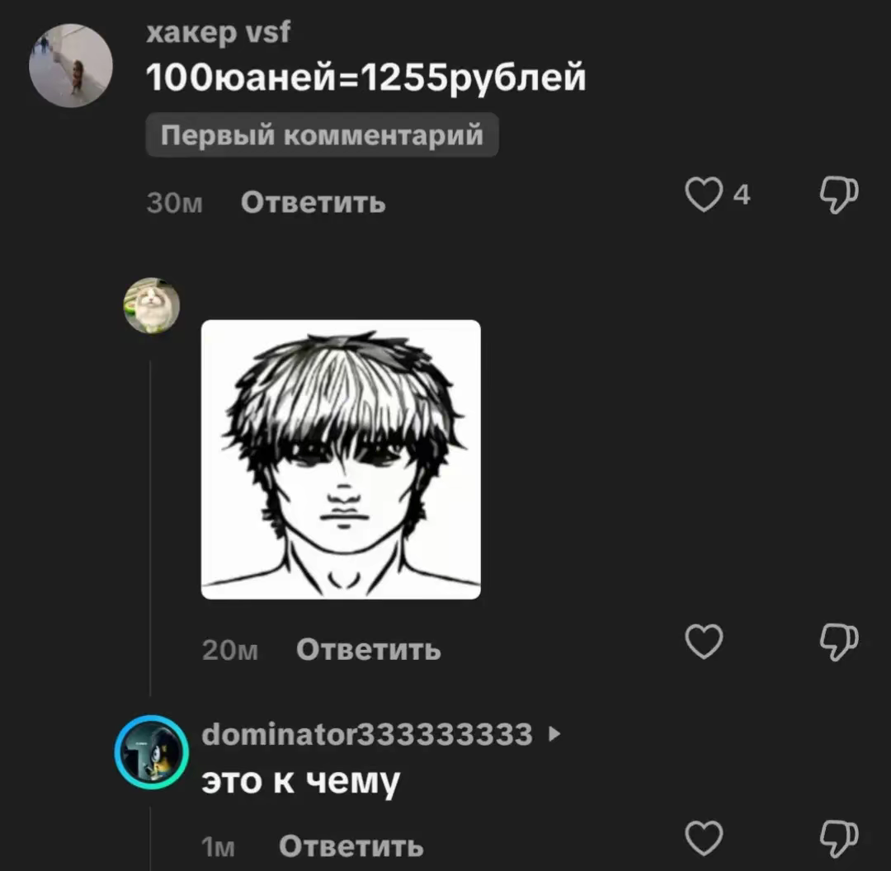The image size is (891, 871).
Task: Open the black-and-white face drawing image
Action: click(x=341, y=459)
